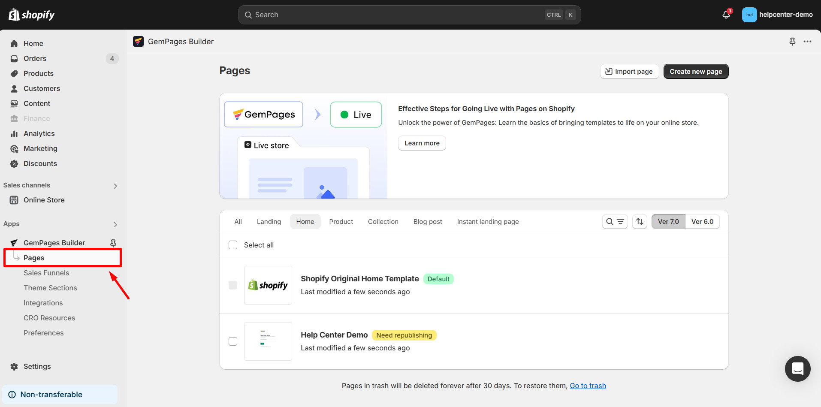Viewport: 821px width, 407px height.
Task: Click the GemPages Builder app icon in sidebar
Action: pos(13,242)
